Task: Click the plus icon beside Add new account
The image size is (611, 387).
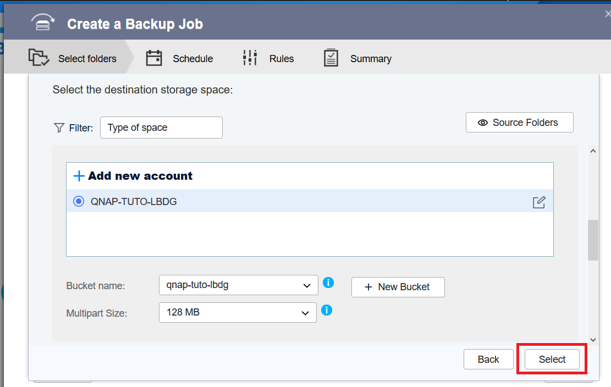Action: (x=79, y=176)
